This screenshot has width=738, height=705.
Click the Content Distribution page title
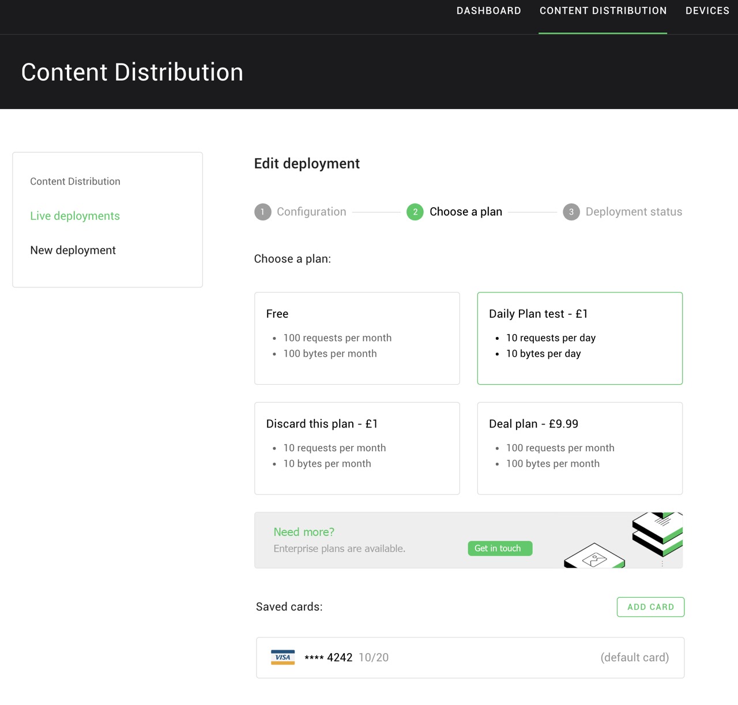tap(132, 72)
